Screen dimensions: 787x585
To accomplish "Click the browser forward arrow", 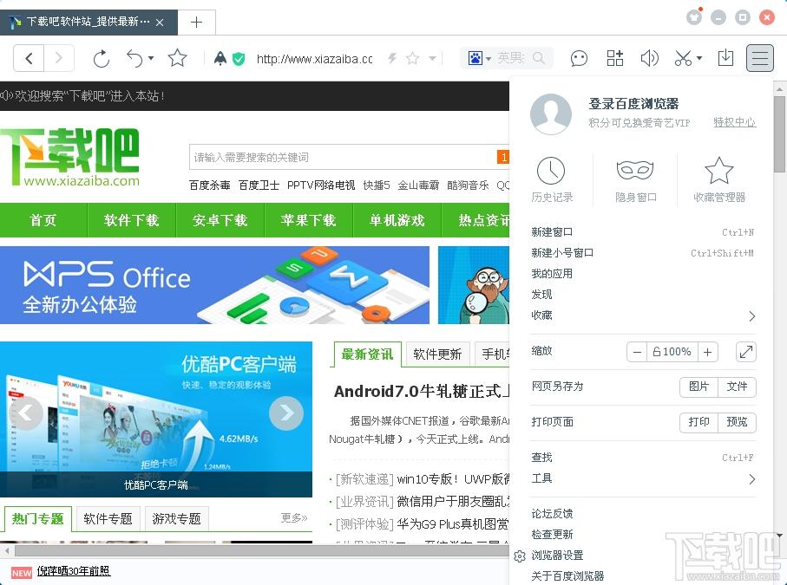I will point(59,59).
